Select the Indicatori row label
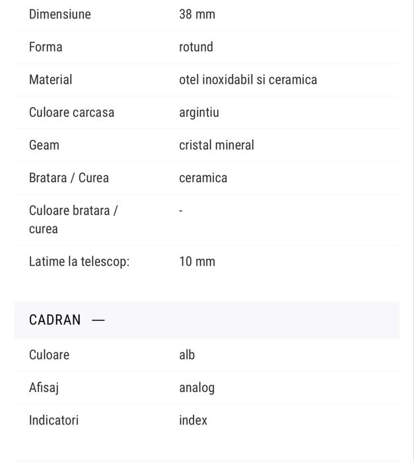Screen dimensions: 414x462 [x=53, y=420]
